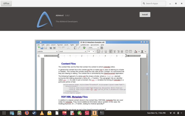Open the green icon with red gear in taskbar
Screen dimensions: 185x116
click(79, 113)
